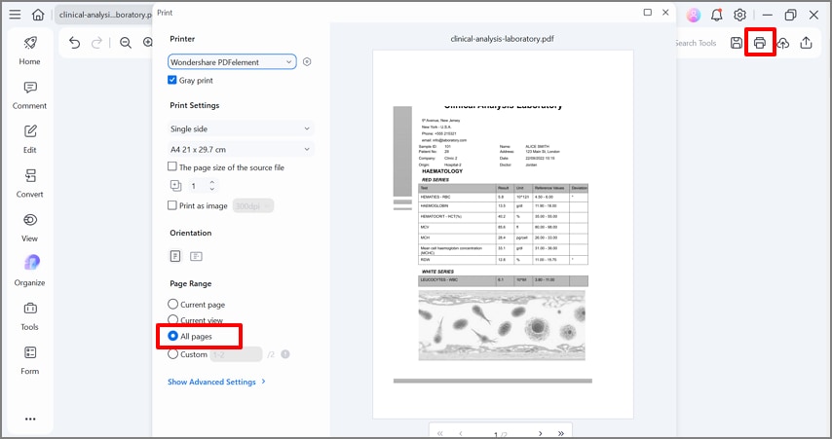Open the app settings gear

point(739,15)
